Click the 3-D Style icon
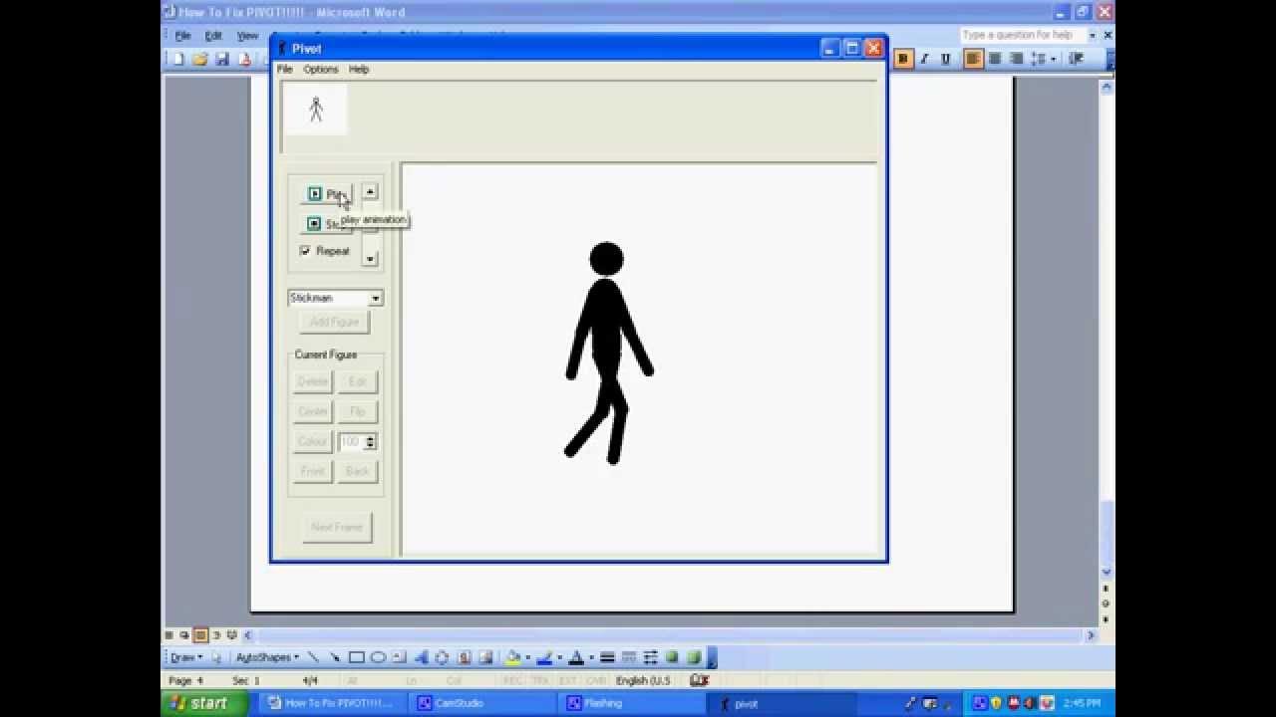 coord(694,657)
